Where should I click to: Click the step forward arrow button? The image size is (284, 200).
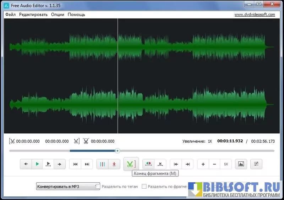click(x=59, y=164)
